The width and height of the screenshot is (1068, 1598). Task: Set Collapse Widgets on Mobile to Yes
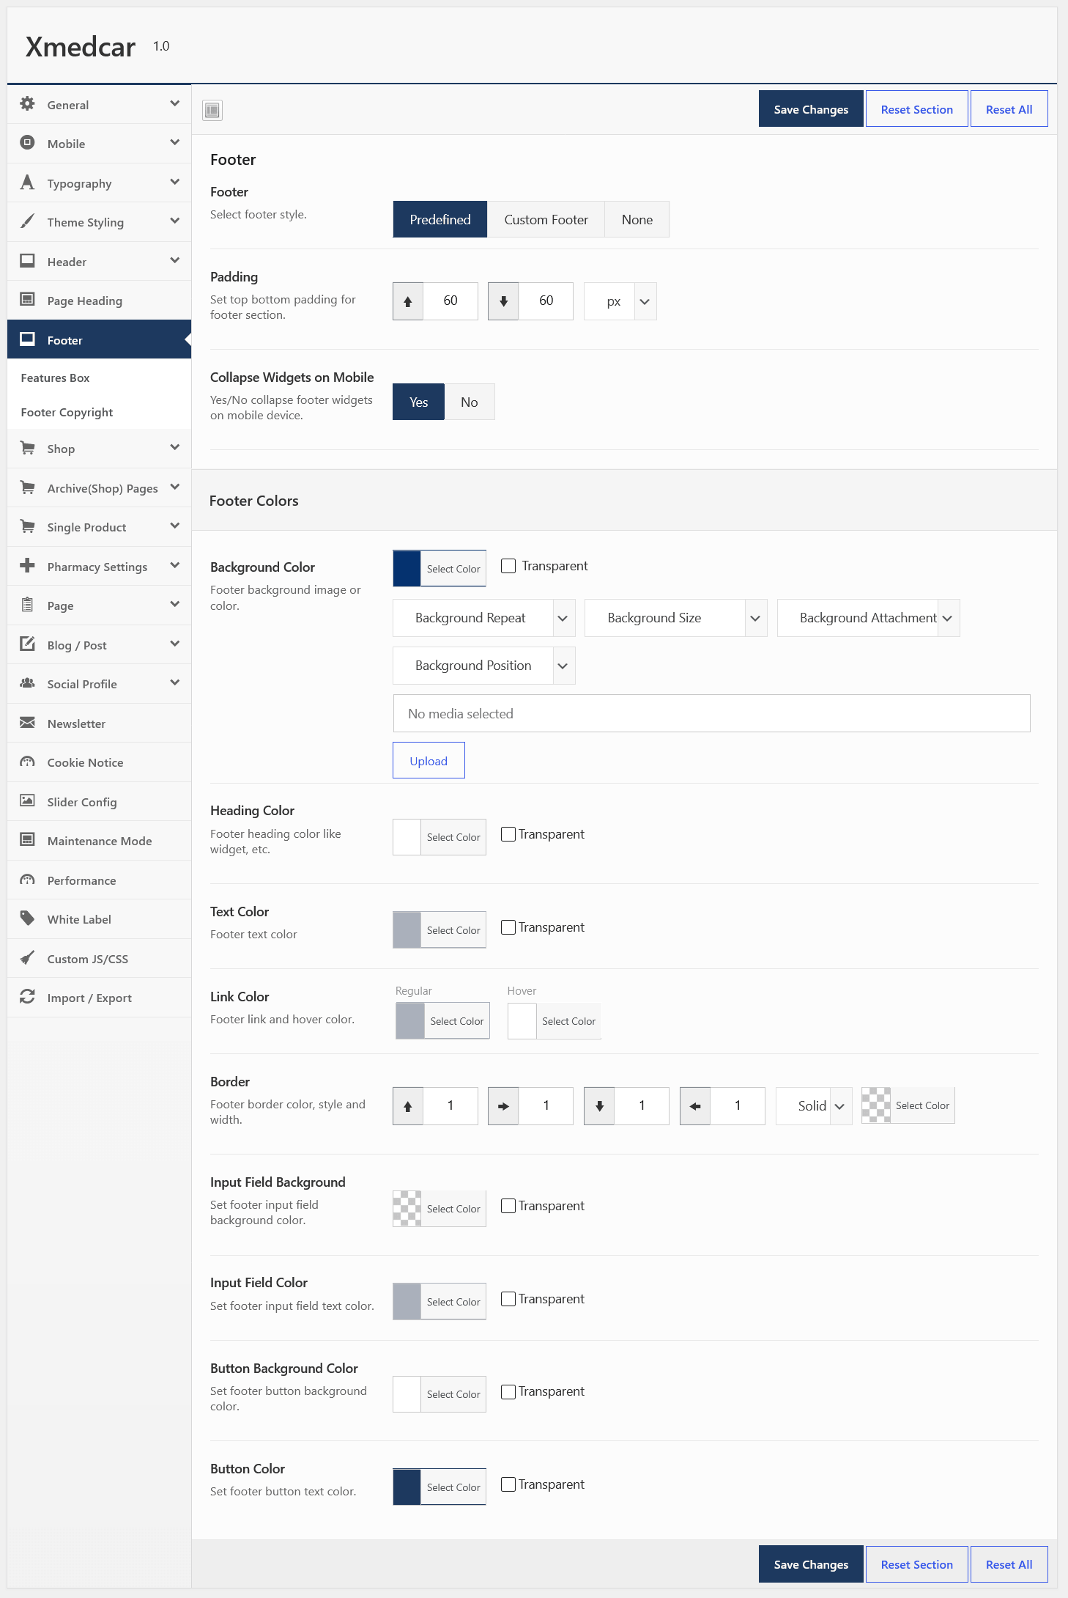418,402
